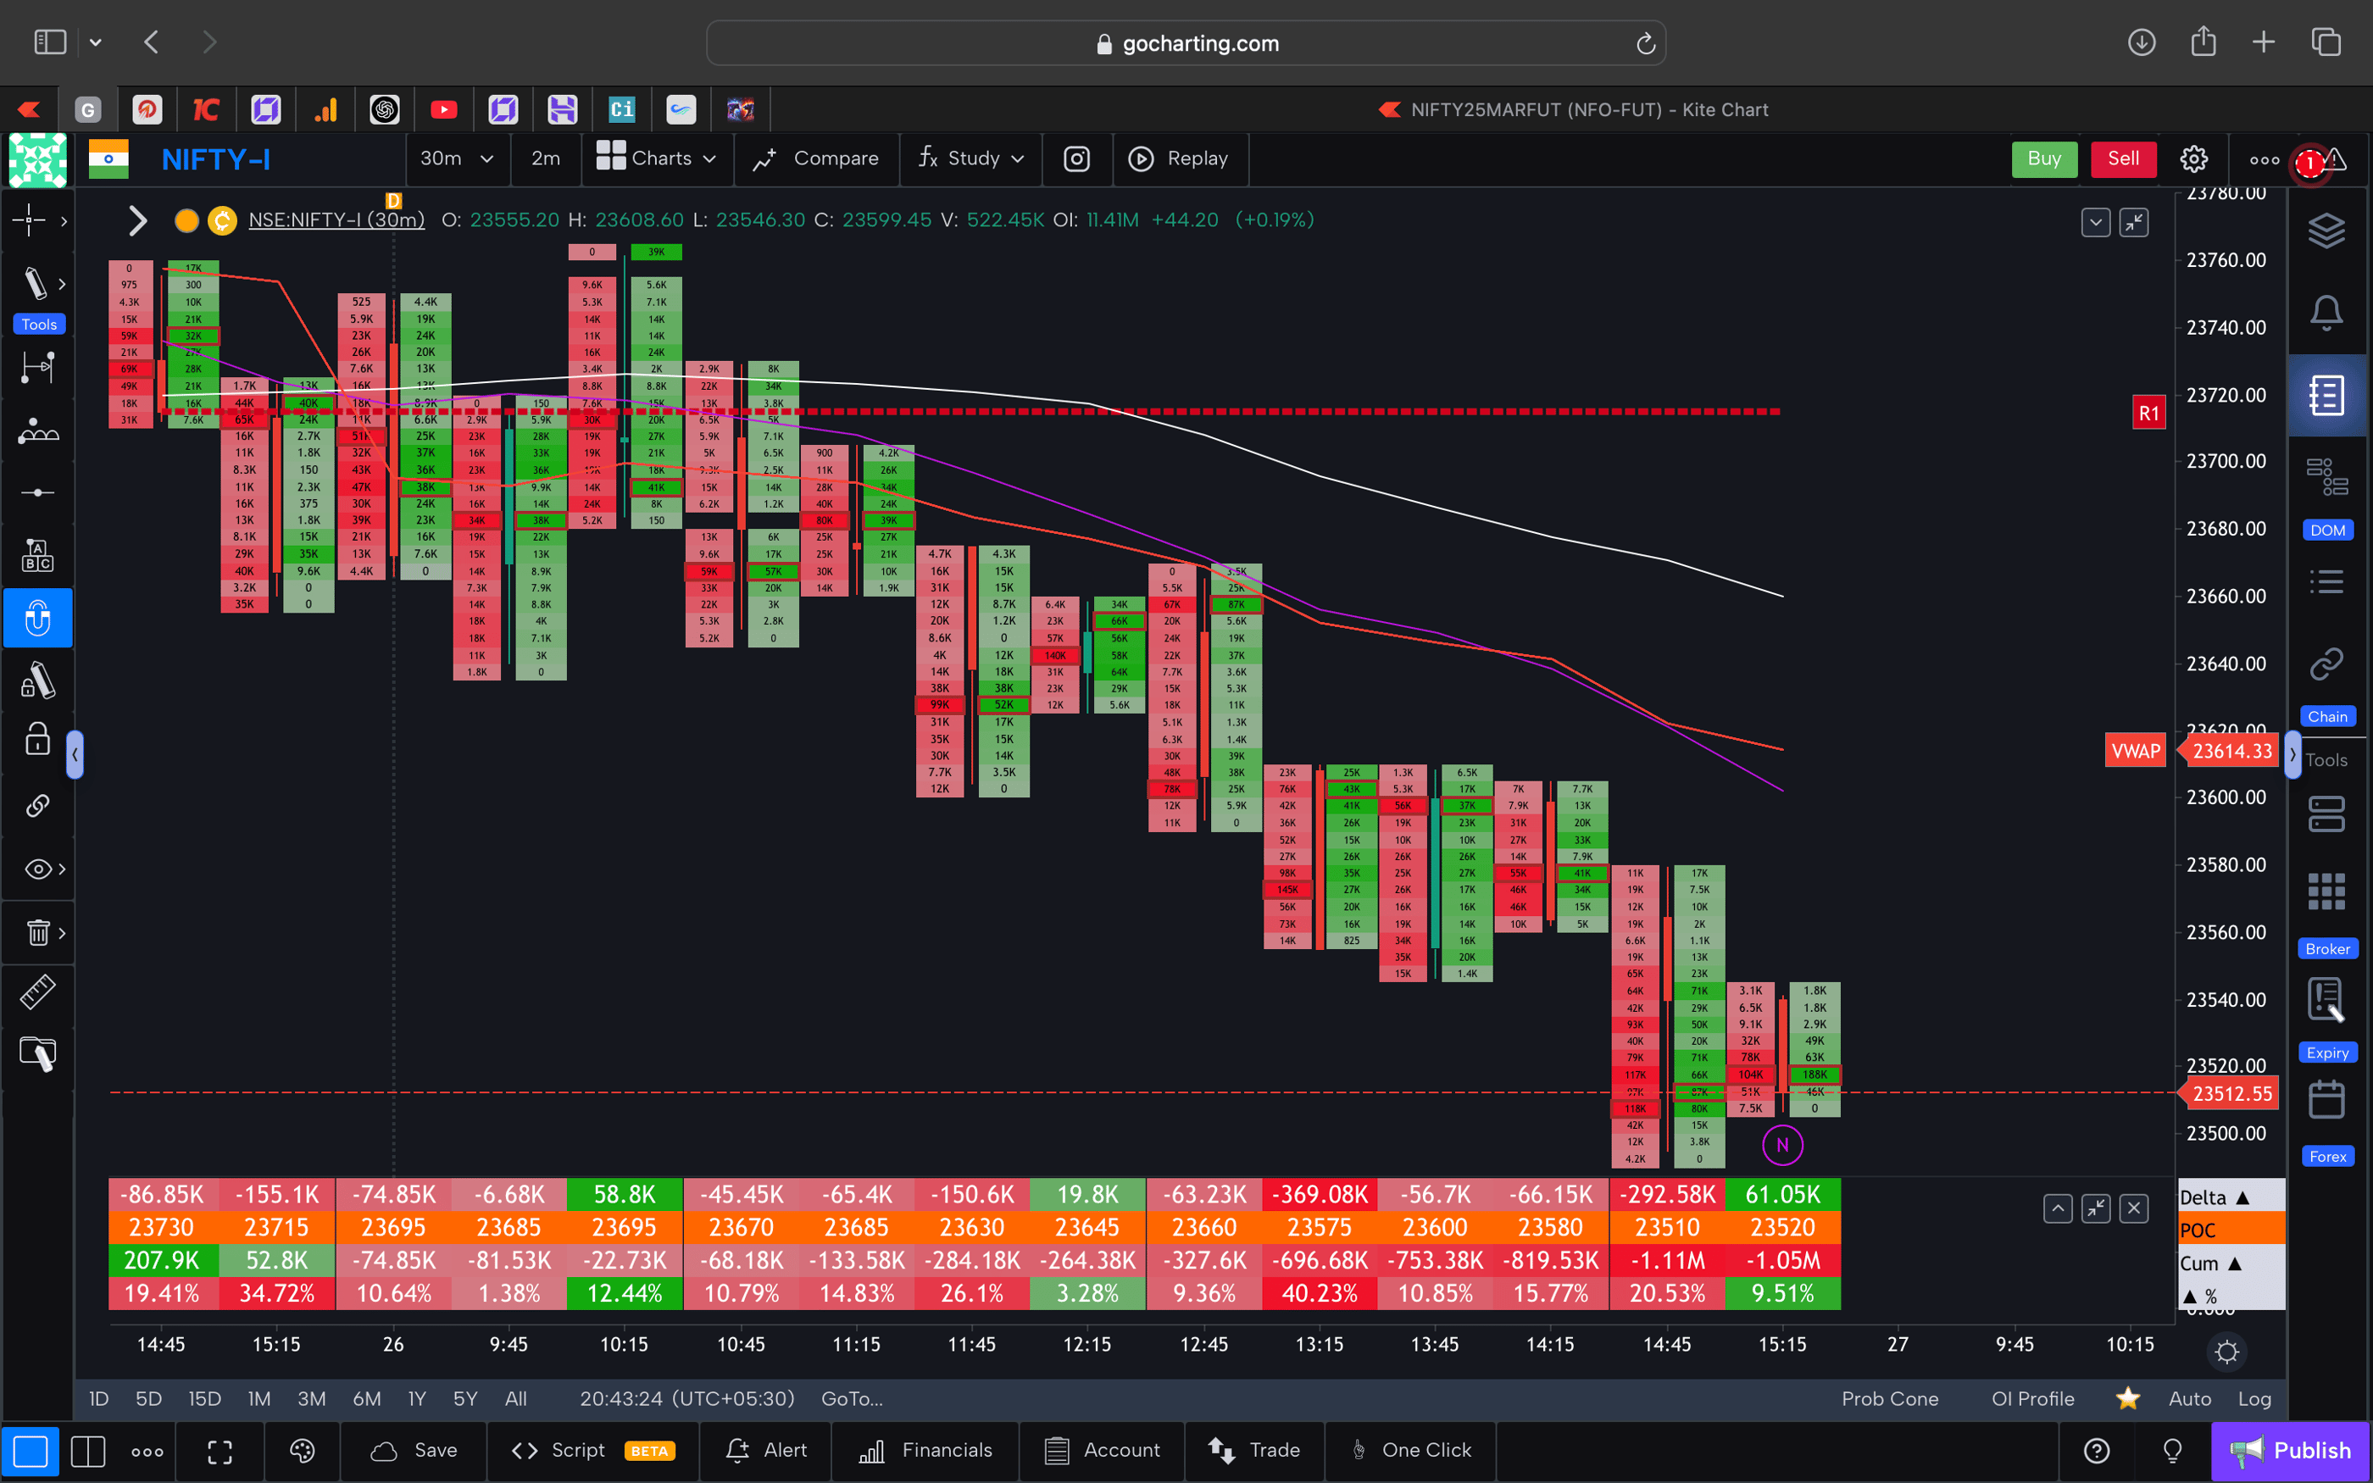Lock all drawings with the lock icon

tap(37, 740)
